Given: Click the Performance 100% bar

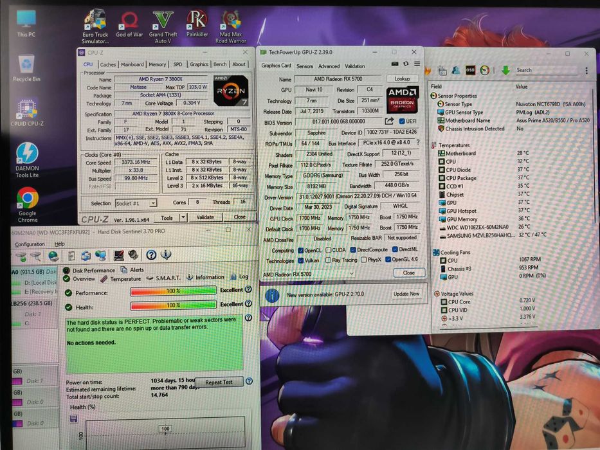Looking at the screenshot, I should tap(174, 291).
